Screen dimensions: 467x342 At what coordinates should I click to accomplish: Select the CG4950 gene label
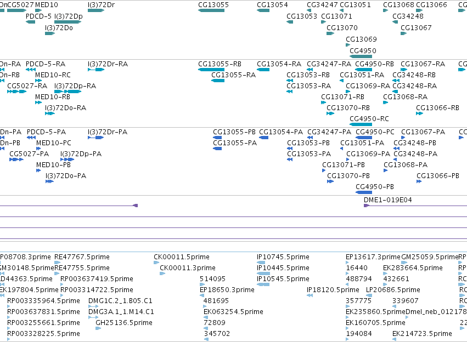click(x=363, y=51)
